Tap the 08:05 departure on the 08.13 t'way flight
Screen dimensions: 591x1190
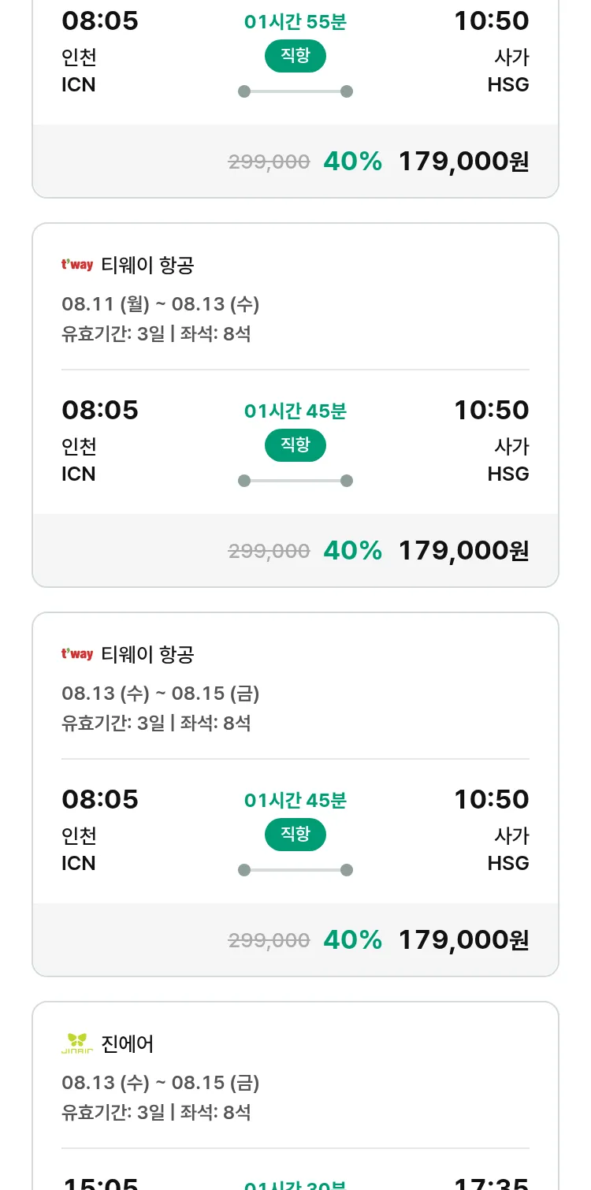(100, 799)
